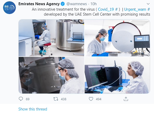Viewport: 154px width, 113px height.
Task: Open the Covid_19 hashtag link
Action: pyautogui.click(x=108, y=9)
